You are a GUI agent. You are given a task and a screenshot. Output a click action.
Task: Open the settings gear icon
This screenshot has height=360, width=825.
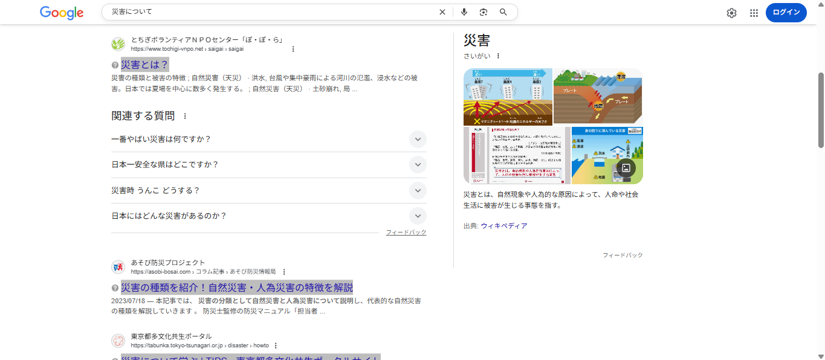tap(731, 13)
